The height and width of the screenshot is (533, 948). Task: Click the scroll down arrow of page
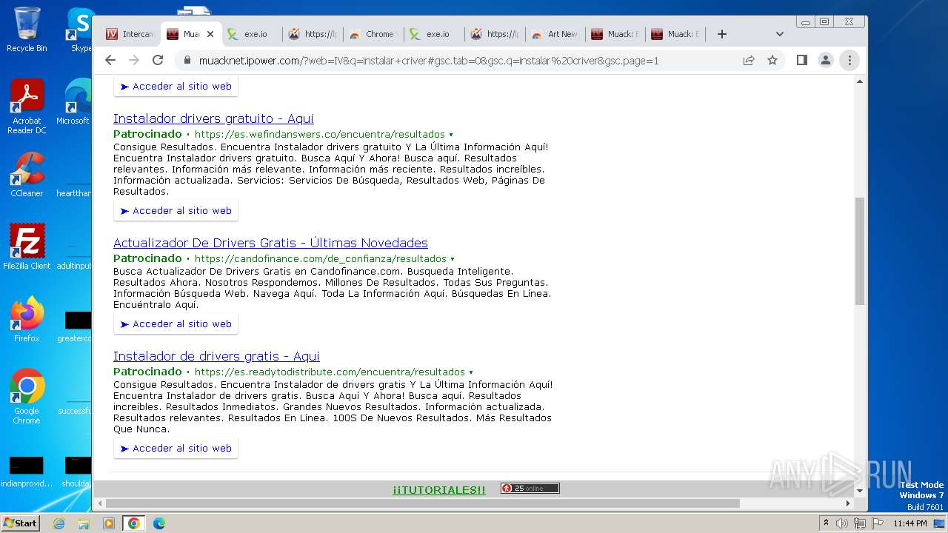pos(860,490)
